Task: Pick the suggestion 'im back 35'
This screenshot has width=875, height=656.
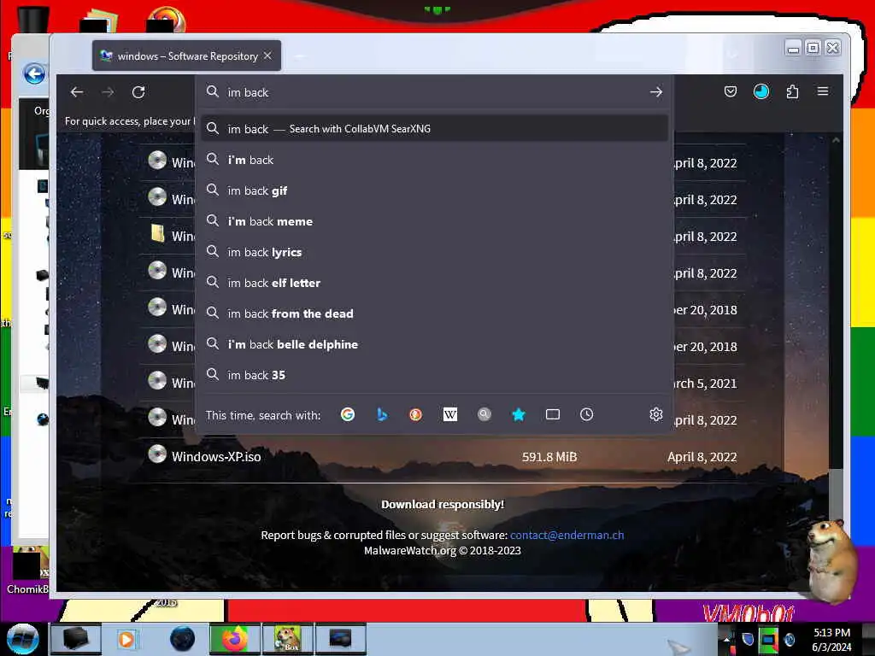Action: (435, 375)
